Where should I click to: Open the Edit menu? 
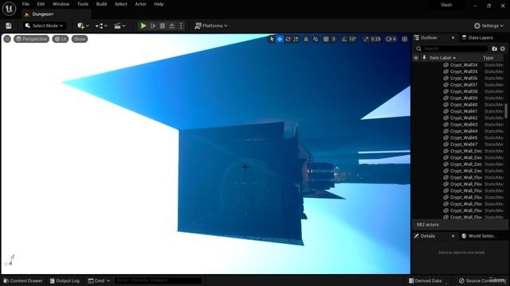click(41, 4)
